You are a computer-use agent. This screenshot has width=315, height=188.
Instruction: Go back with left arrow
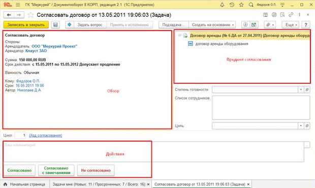tap(9, 15)
